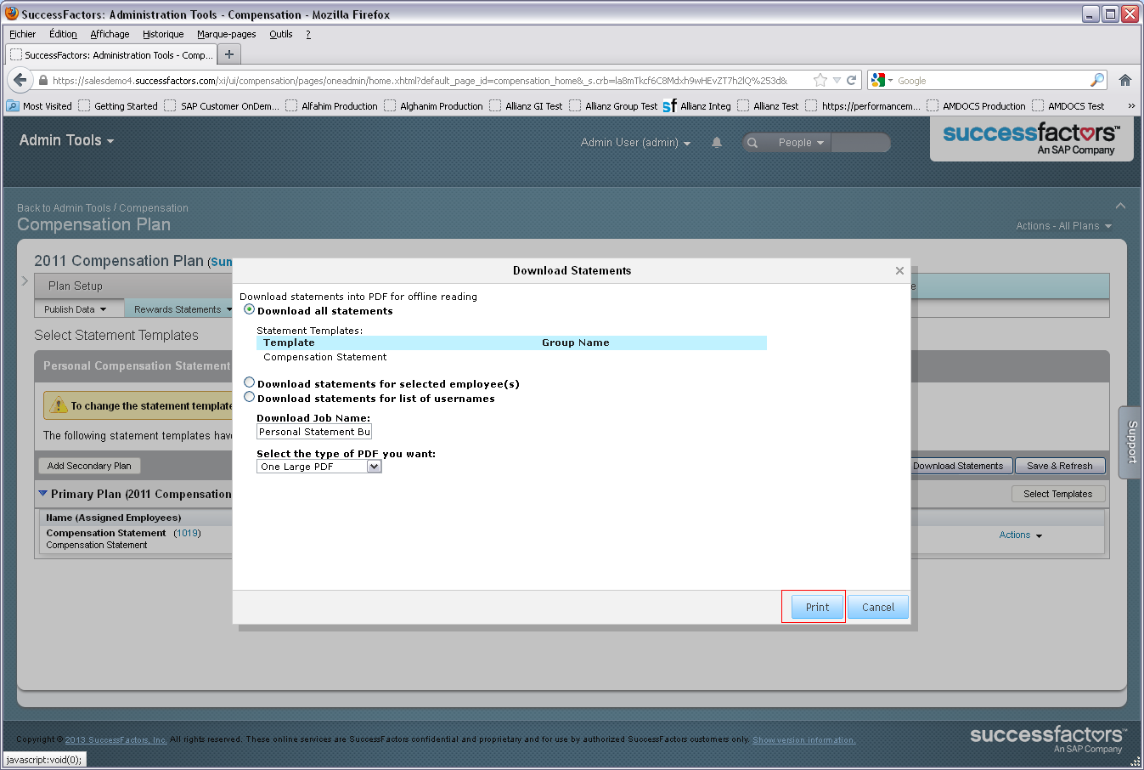Click the Template column header
Image resolution: width=1144 pixels, height=770 pixels.
click(x=289, y=343)
